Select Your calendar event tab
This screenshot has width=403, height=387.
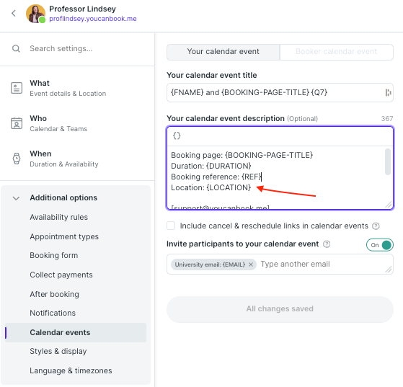pyautogui.click(x=223, y=52)
